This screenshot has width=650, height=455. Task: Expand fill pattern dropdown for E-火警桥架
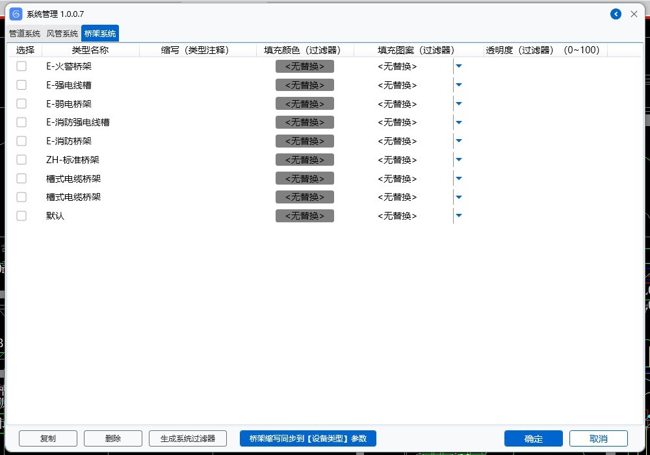point(458,66)
